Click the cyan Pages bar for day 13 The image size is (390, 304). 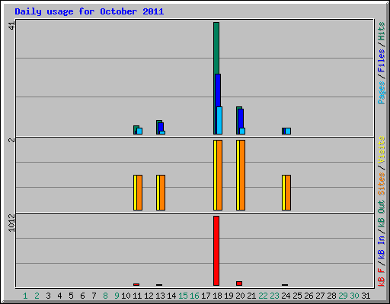[x=162, y=132]
